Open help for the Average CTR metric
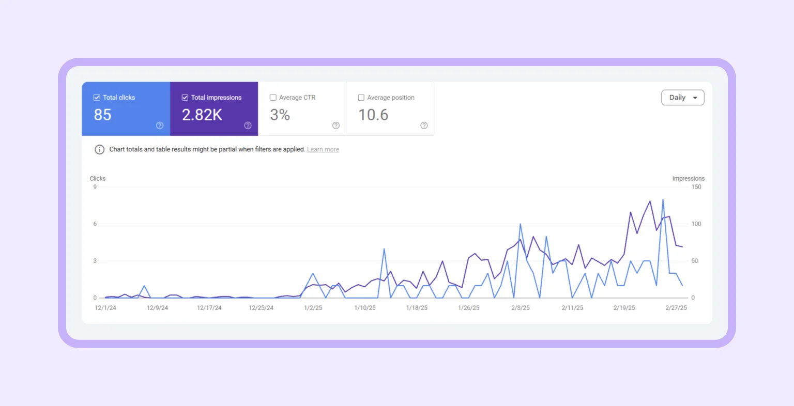Image resolution: width=794 pixels, height=406 pixels. (335, 125)
